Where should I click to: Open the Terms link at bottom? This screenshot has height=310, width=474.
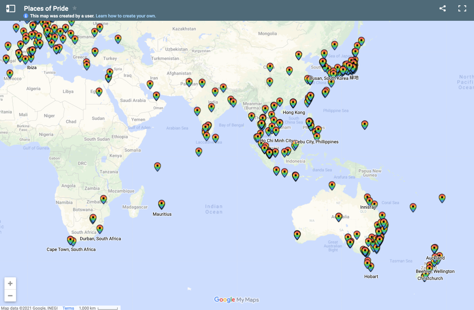click(68, 308)
